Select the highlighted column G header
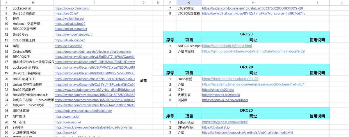The height and width of the screenshot is (137, 349). point(189,3)
